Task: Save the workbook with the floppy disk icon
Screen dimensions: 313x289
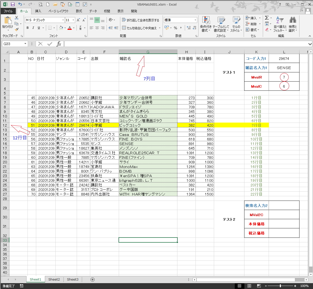Action: (13, 4)
